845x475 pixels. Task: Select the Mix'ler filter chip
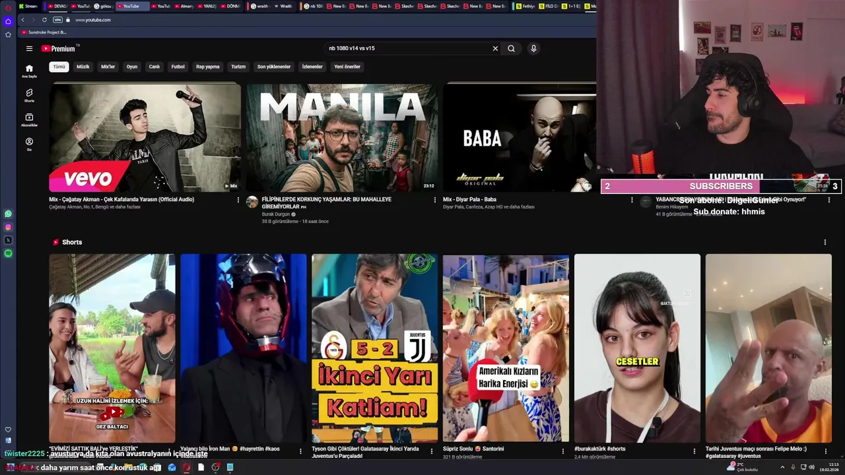click(x=108, y=67)
